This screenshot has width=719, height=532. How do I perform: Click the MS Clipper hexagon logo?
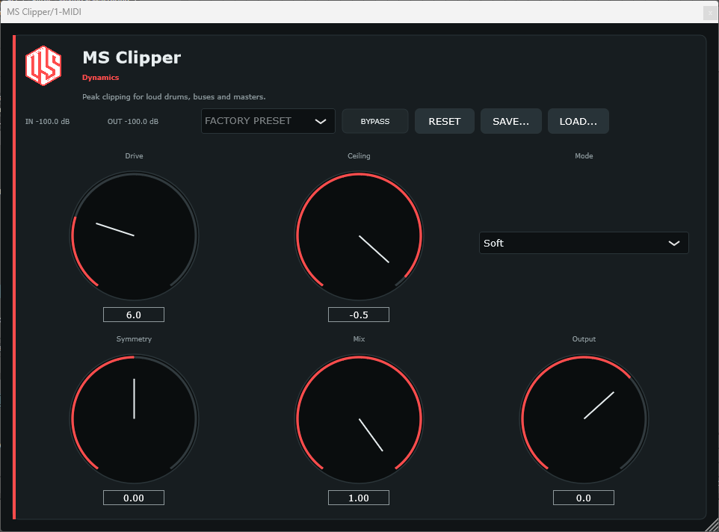coord(43,66)
